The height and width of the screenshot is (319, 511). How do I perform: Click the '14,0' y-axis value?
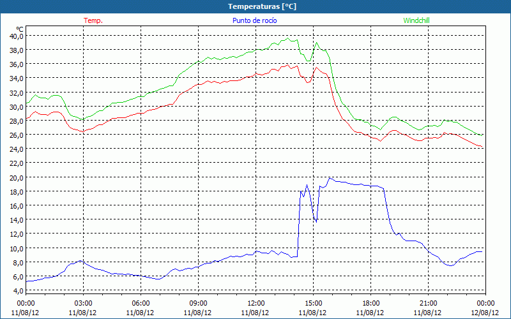point(17,220)
